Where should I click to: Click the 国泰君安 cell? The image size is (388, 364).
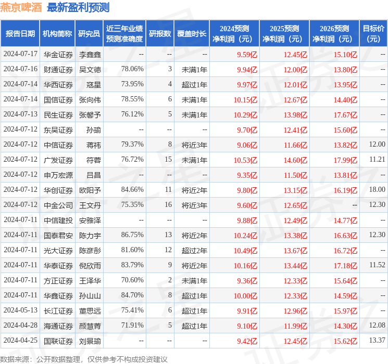[58, 236]
